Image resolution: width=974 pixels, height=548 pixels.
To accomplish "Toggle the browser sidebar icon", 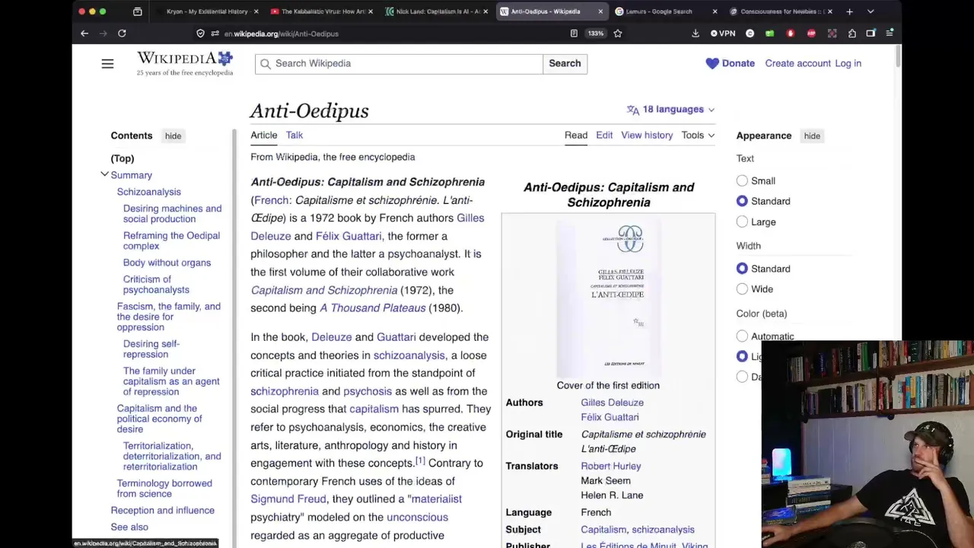I will click(x=871, y=33).
